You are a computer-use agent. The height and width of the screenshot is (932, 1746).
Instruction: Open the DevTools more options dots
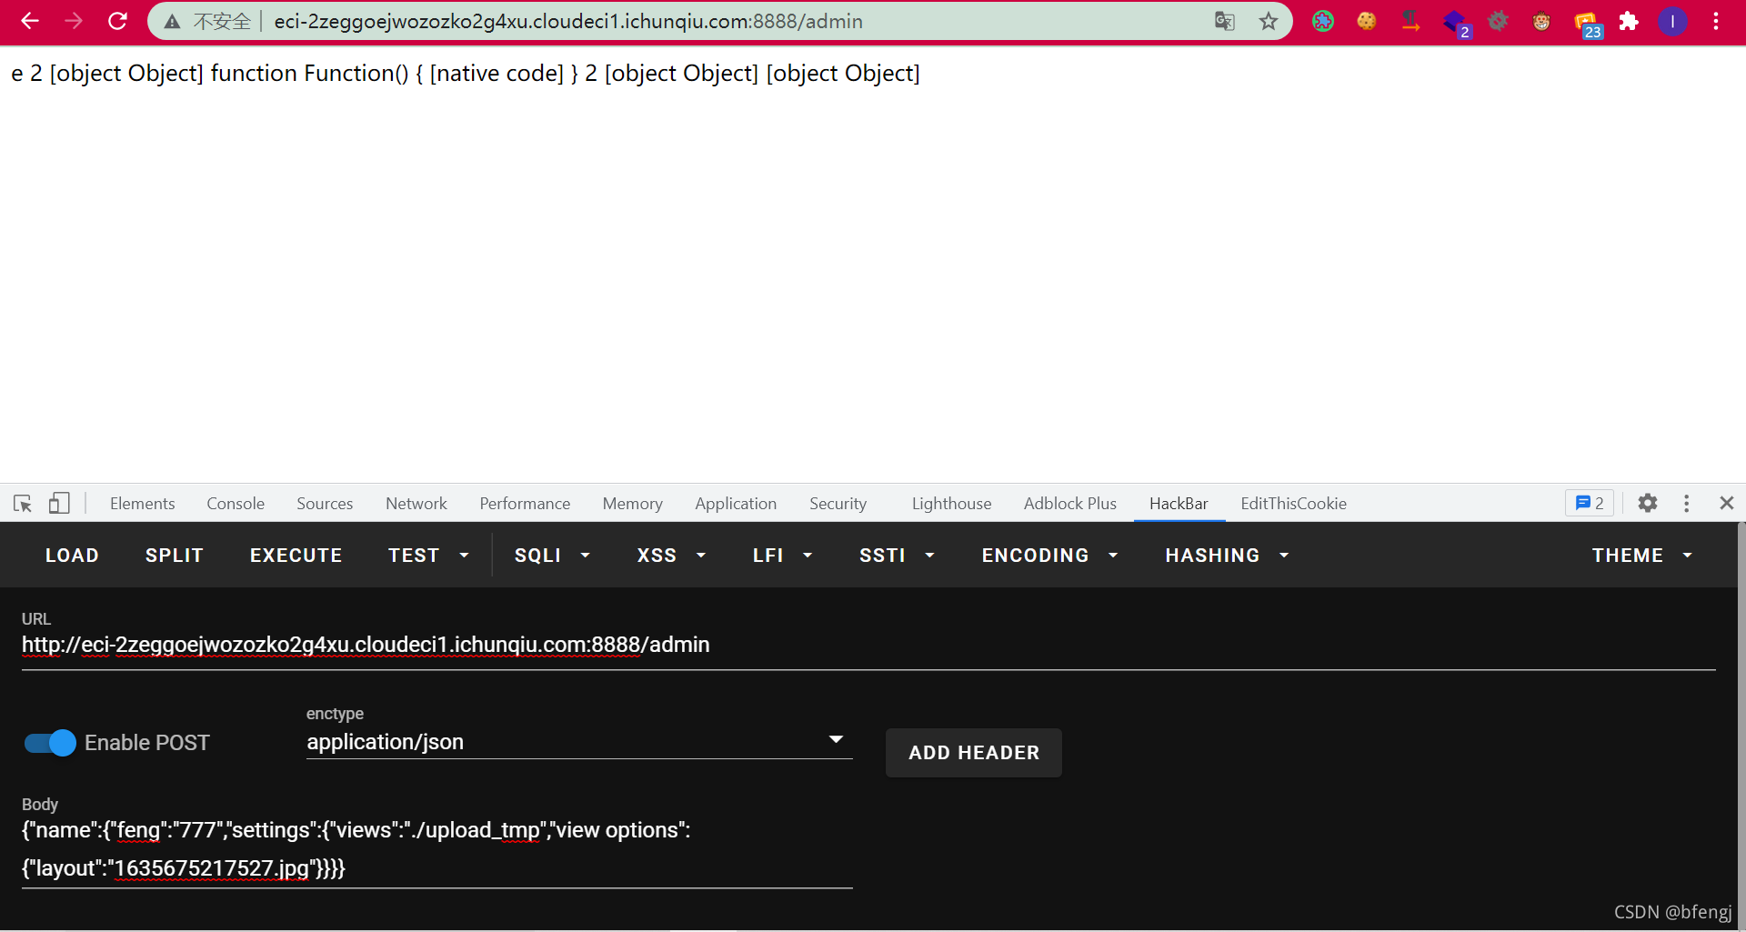pos(1687,503)
